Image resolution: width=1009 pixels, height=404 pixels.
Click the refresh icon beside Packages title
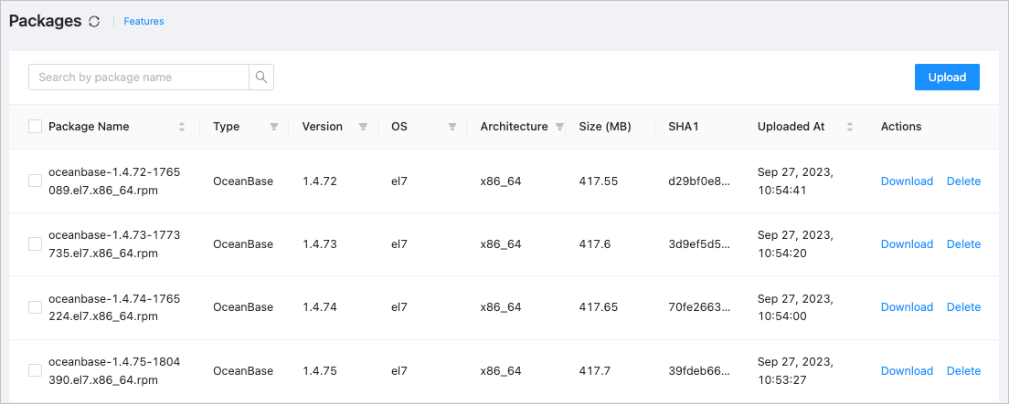[x=94, y=21]
